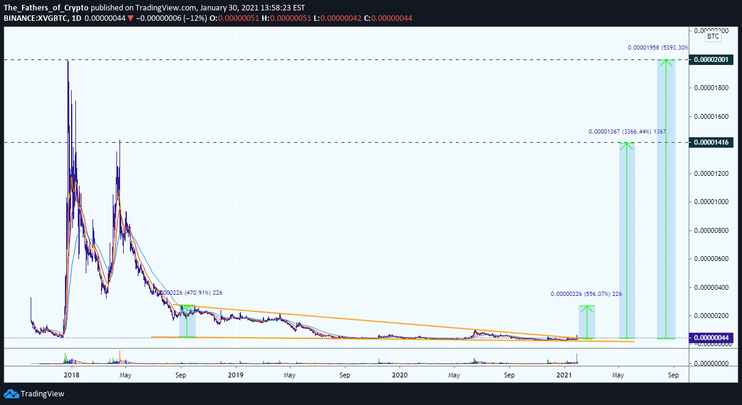The height and width of the screenshot is (405, 742).
Task: Click the The_Fathers_of_Crypto author name
Action: click(46, 7)
